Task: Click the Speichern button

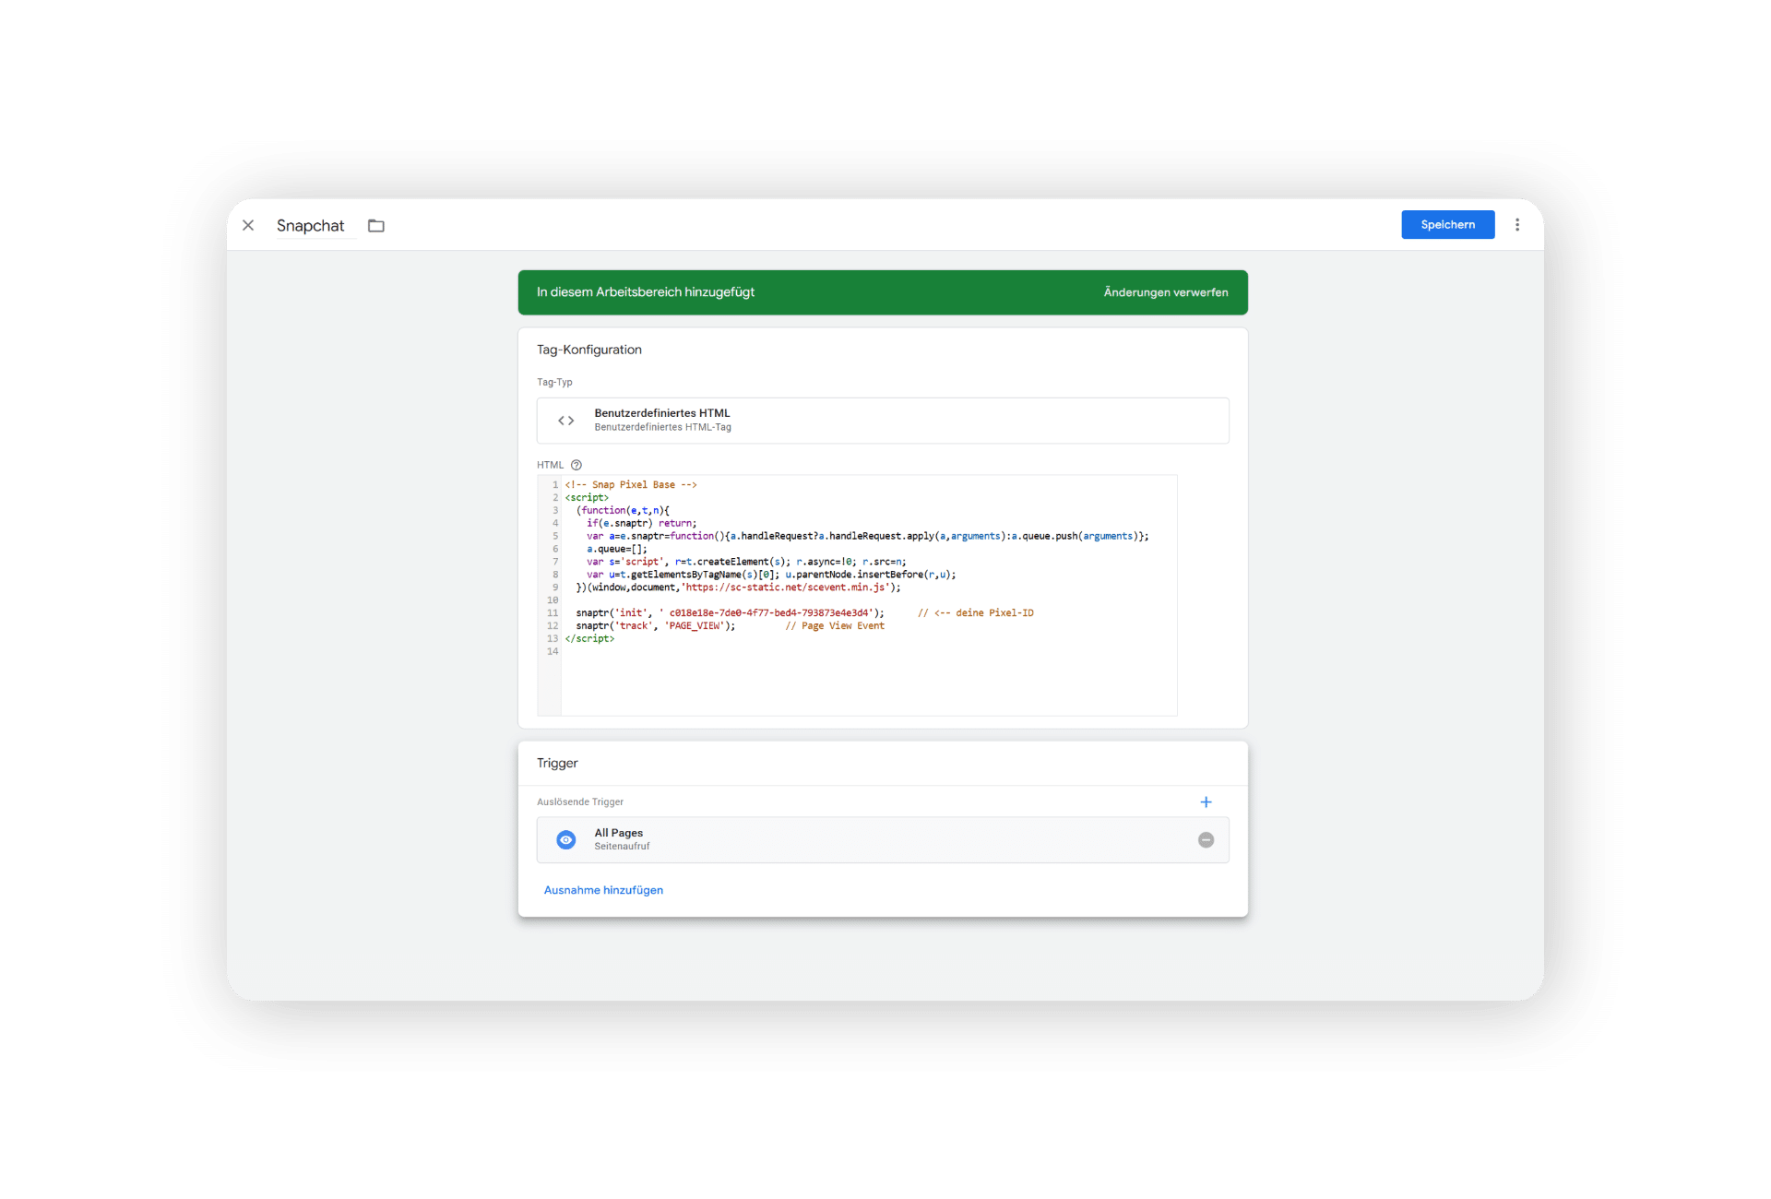Action: coord(1447,225)
